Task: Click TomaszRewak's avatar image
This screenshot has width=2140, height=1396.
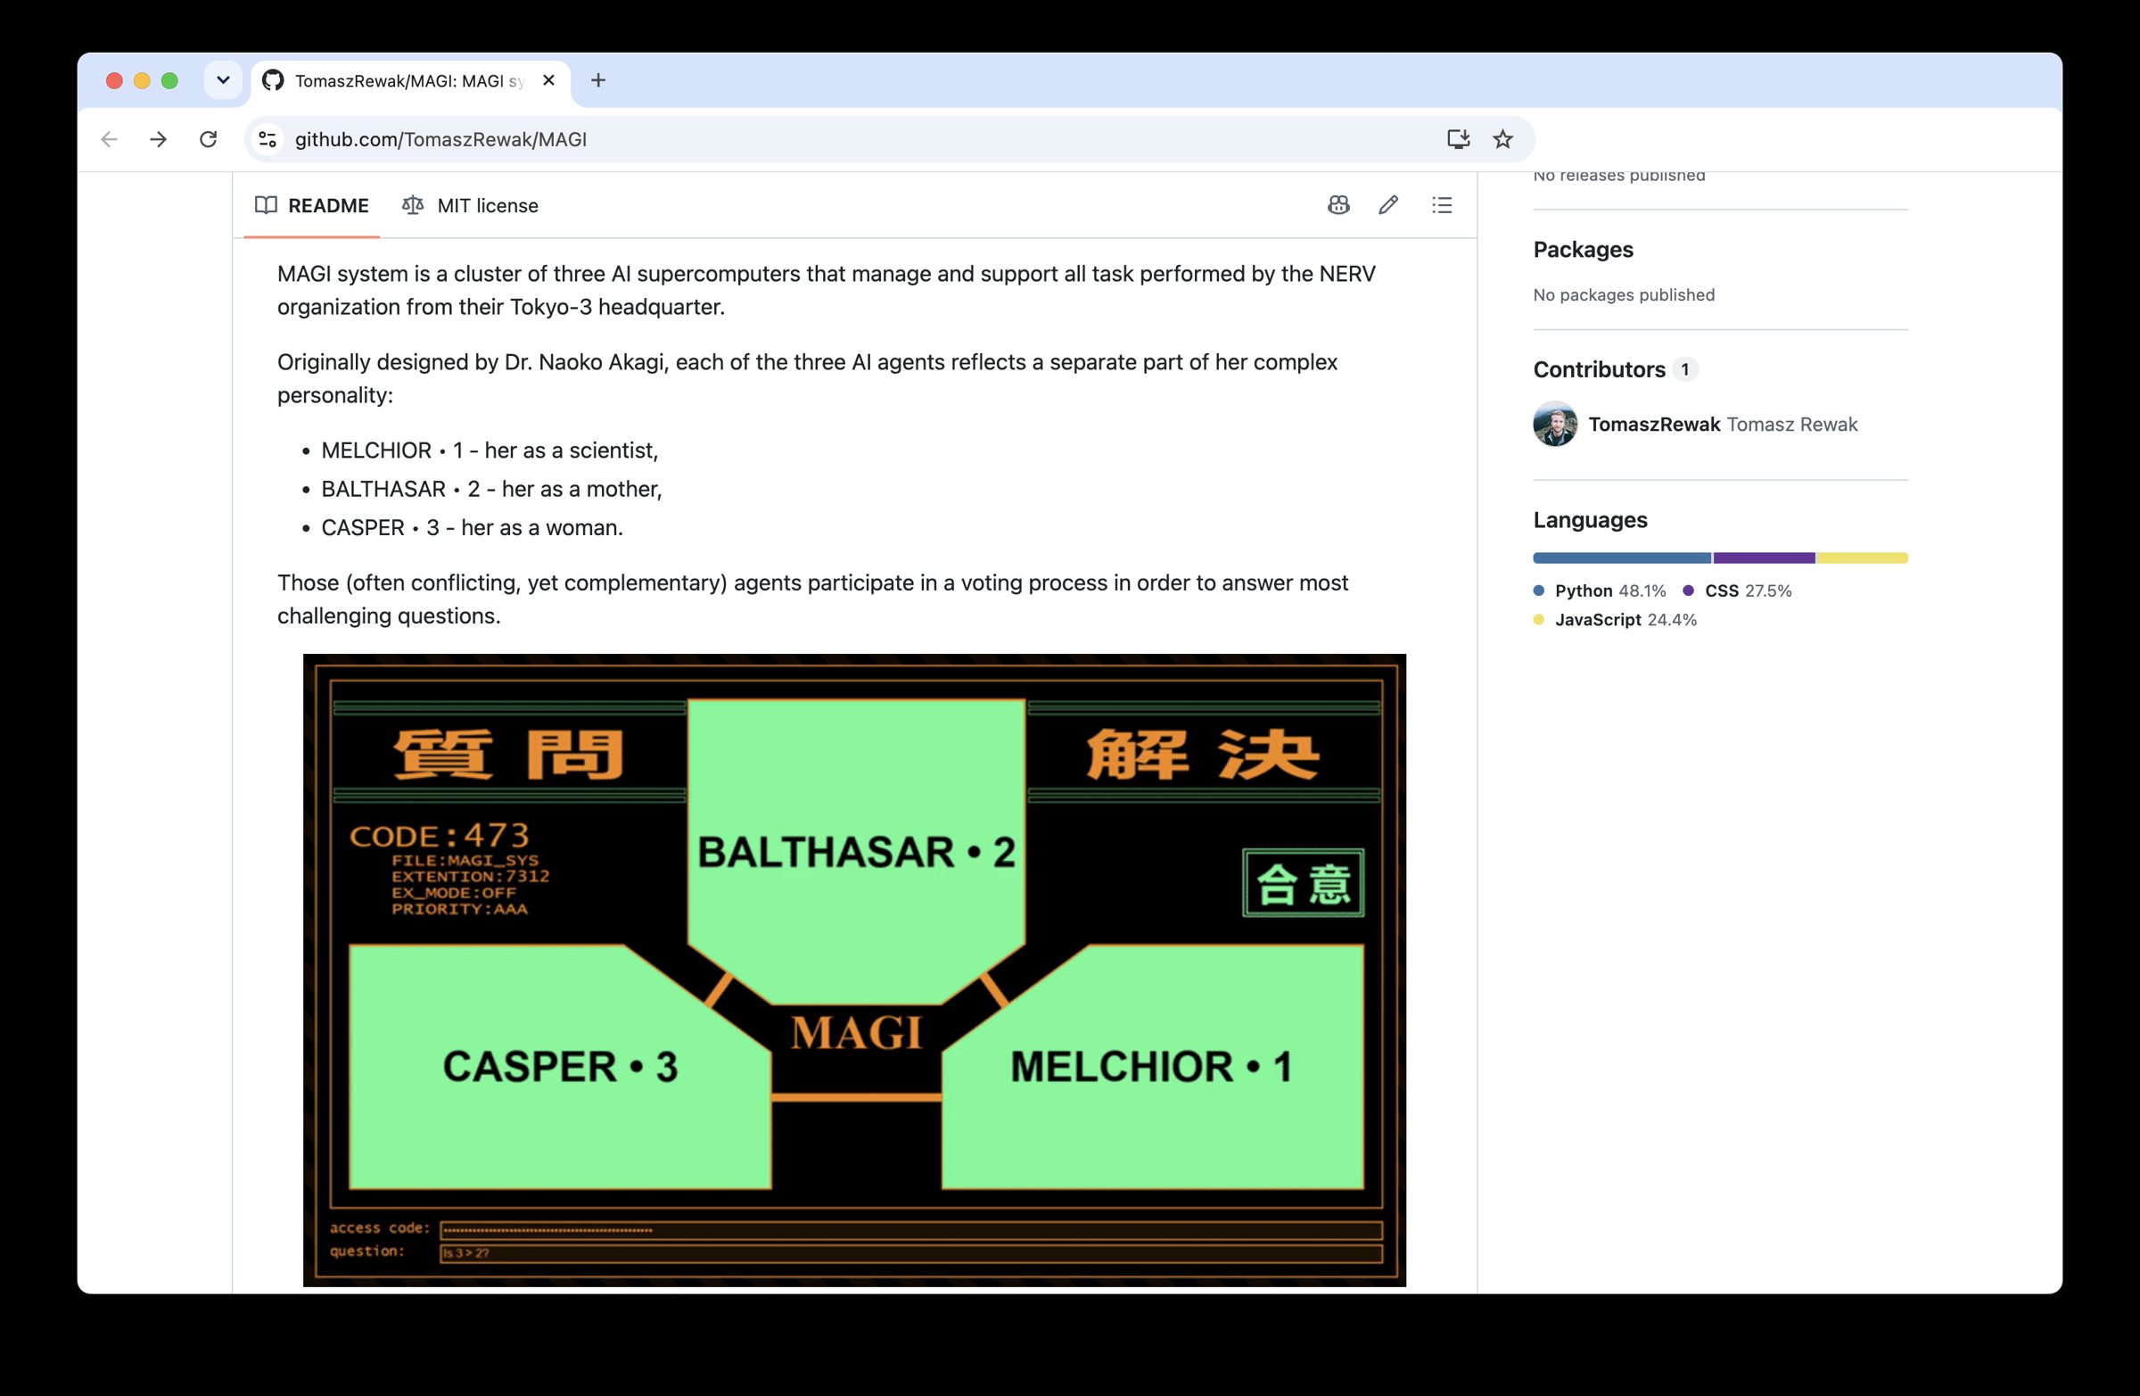Action: click(1555, 425)
